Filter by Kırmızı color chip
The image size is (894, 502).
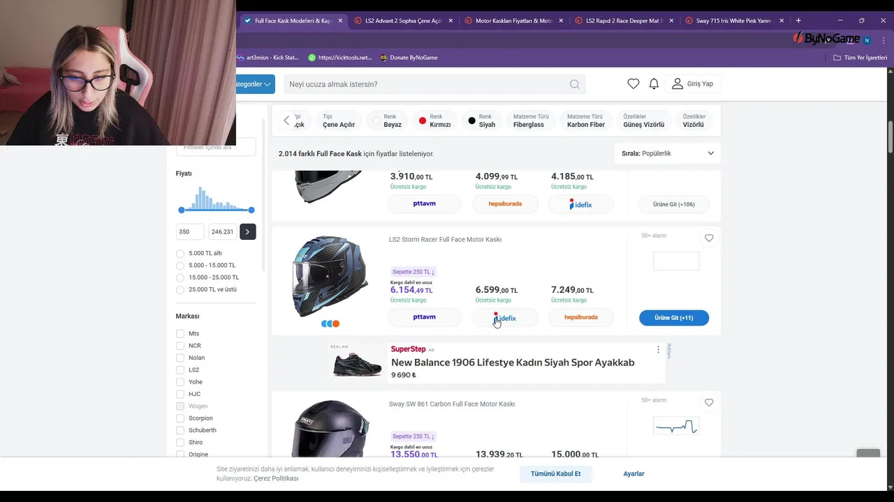click(434, 121)
